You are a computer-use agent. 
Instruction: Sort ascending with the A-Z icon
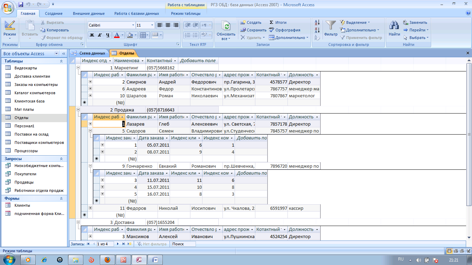[x=318, y=23]
